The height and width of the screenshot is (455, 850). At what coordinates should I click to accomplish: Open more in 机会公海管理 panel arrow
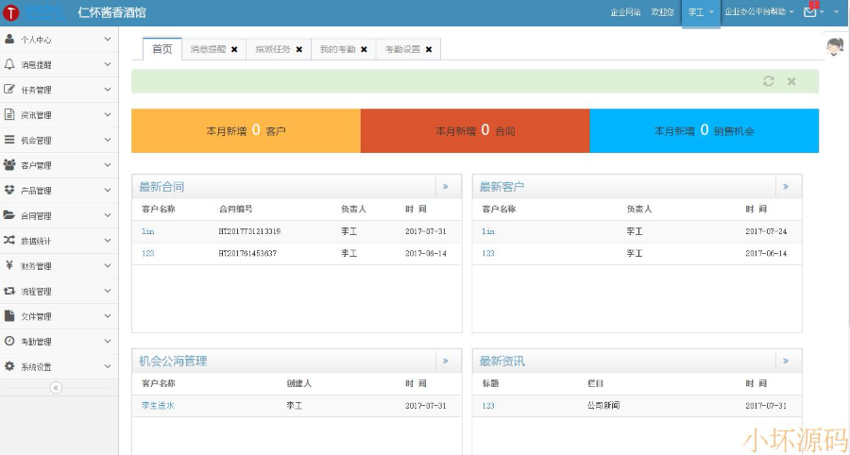pyautogui.click(x=446, y=362)
